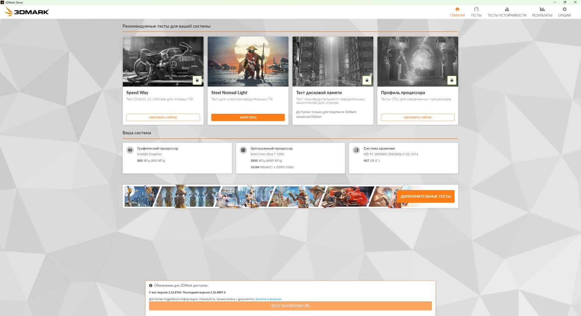Click the Intel(R) Graphics text
The height and width of the screenshot is (316, 581).
149,154
